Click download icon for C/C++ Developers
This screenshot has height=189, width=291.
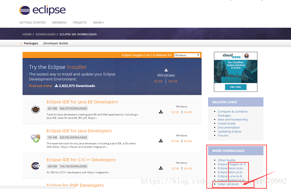coord(161,168)
